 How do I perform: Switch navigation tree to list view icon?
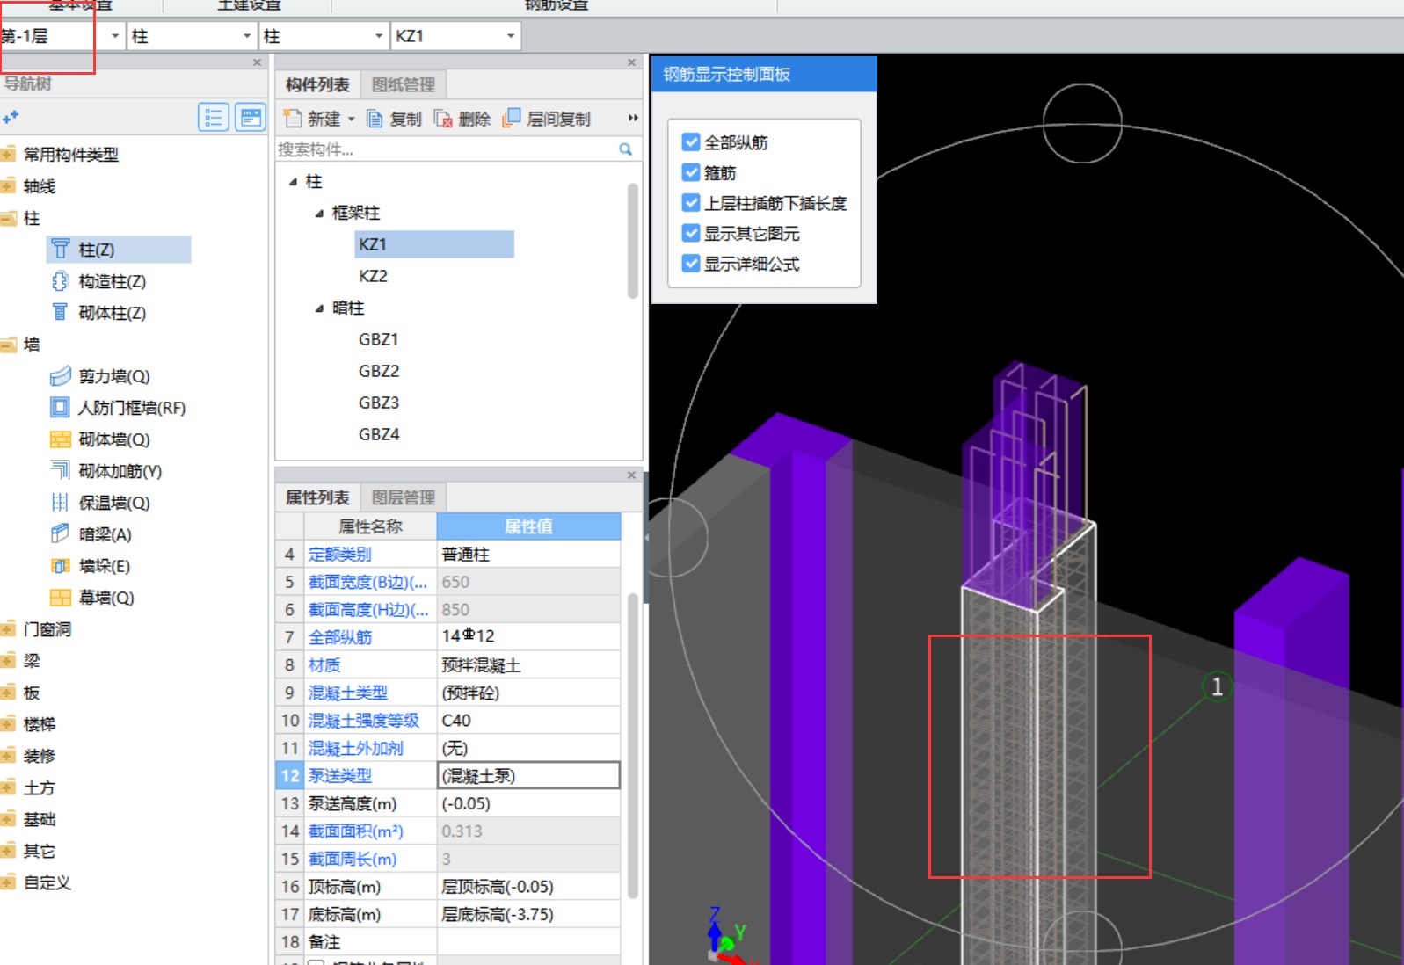point(214,117)
